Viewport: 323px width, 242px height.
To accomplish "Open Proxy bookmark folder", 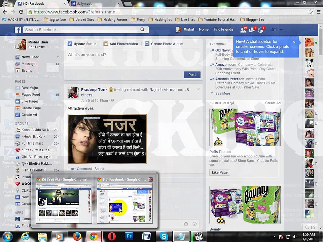I will click(138, 19).
